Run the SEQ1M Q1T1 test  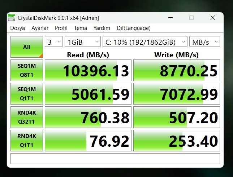pos(27,94)
